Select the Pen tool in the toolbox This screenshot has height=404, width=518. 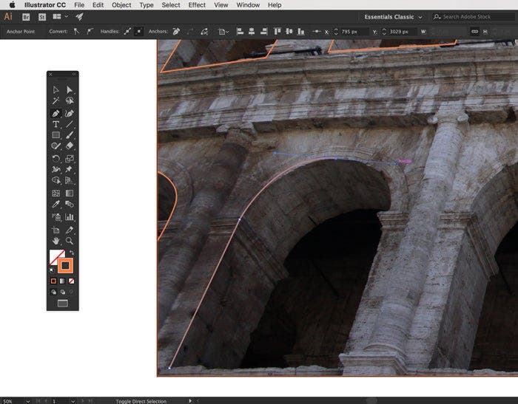(55, 113)
